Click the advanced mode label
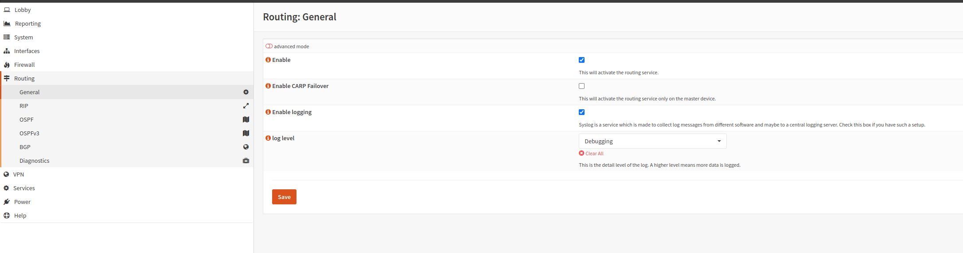Screen dimensions: 963x253 291,46
